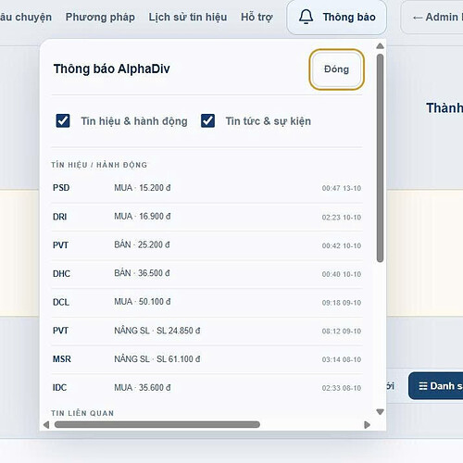The height and width of the screenshot is (463, 463).
Task: Open the Thông báo label in navbar
Action: coord(349,17)
